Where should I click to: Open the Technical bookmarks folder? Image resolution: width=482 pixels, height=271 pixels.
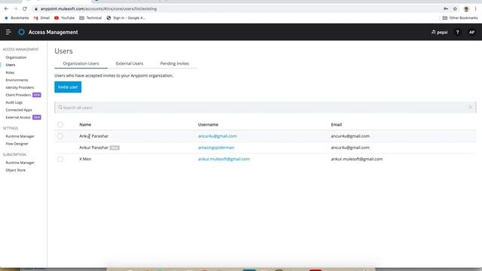coord(90,18)
